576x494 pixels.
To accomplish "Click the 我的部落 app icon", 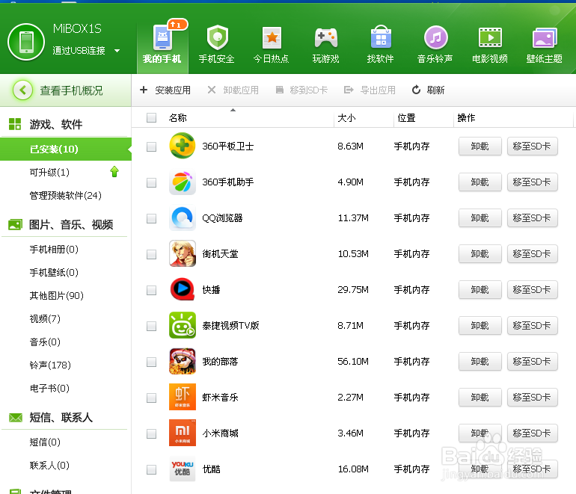I will point(183,361).
